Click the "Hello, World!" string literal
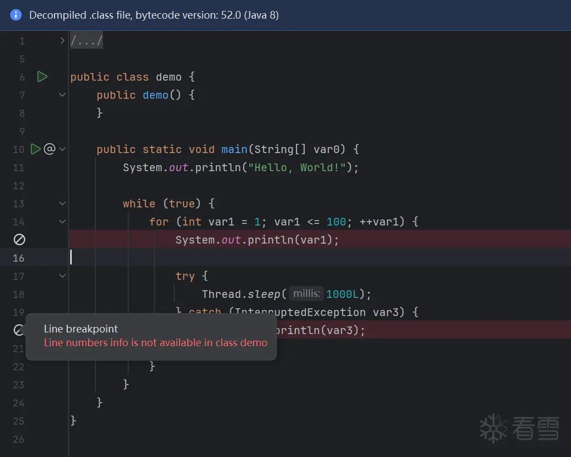This screenshot has height=457, width=571. click(297, 167)
